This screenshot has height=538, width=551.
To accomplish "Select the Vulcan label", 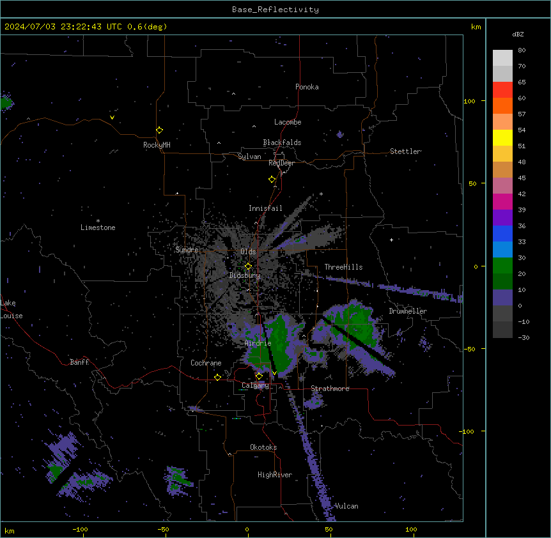I will pyautogui.click(x=346, y=506).
